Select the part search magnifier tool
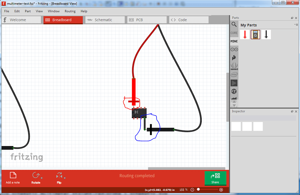The image size is (300, 195). [234, 25]
